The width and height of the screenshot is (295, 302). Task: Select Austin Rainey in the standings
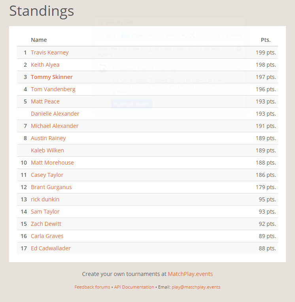[x=48, y=138]
